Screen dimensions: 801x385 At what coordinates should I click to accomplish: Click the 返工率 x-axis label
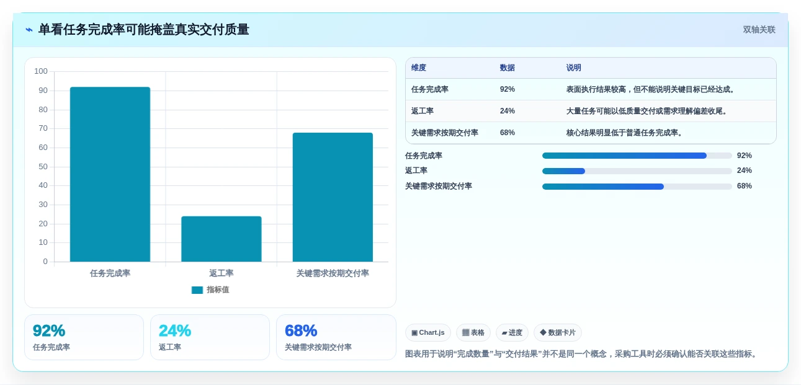222,273
